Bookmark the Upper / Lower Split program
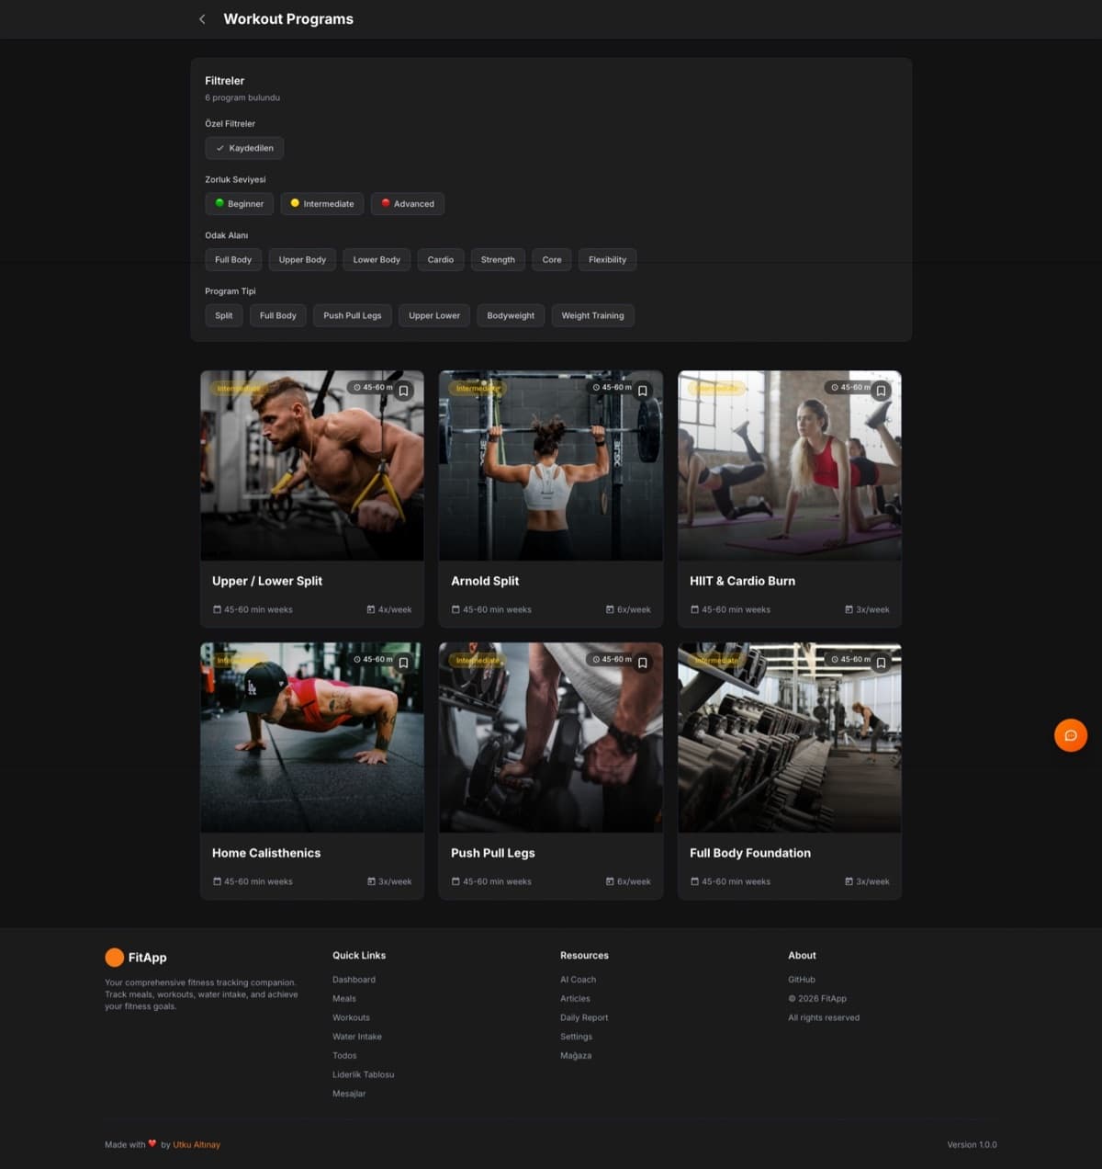The height and width of the screenshot is (1169, 1102). click(403, 391)
